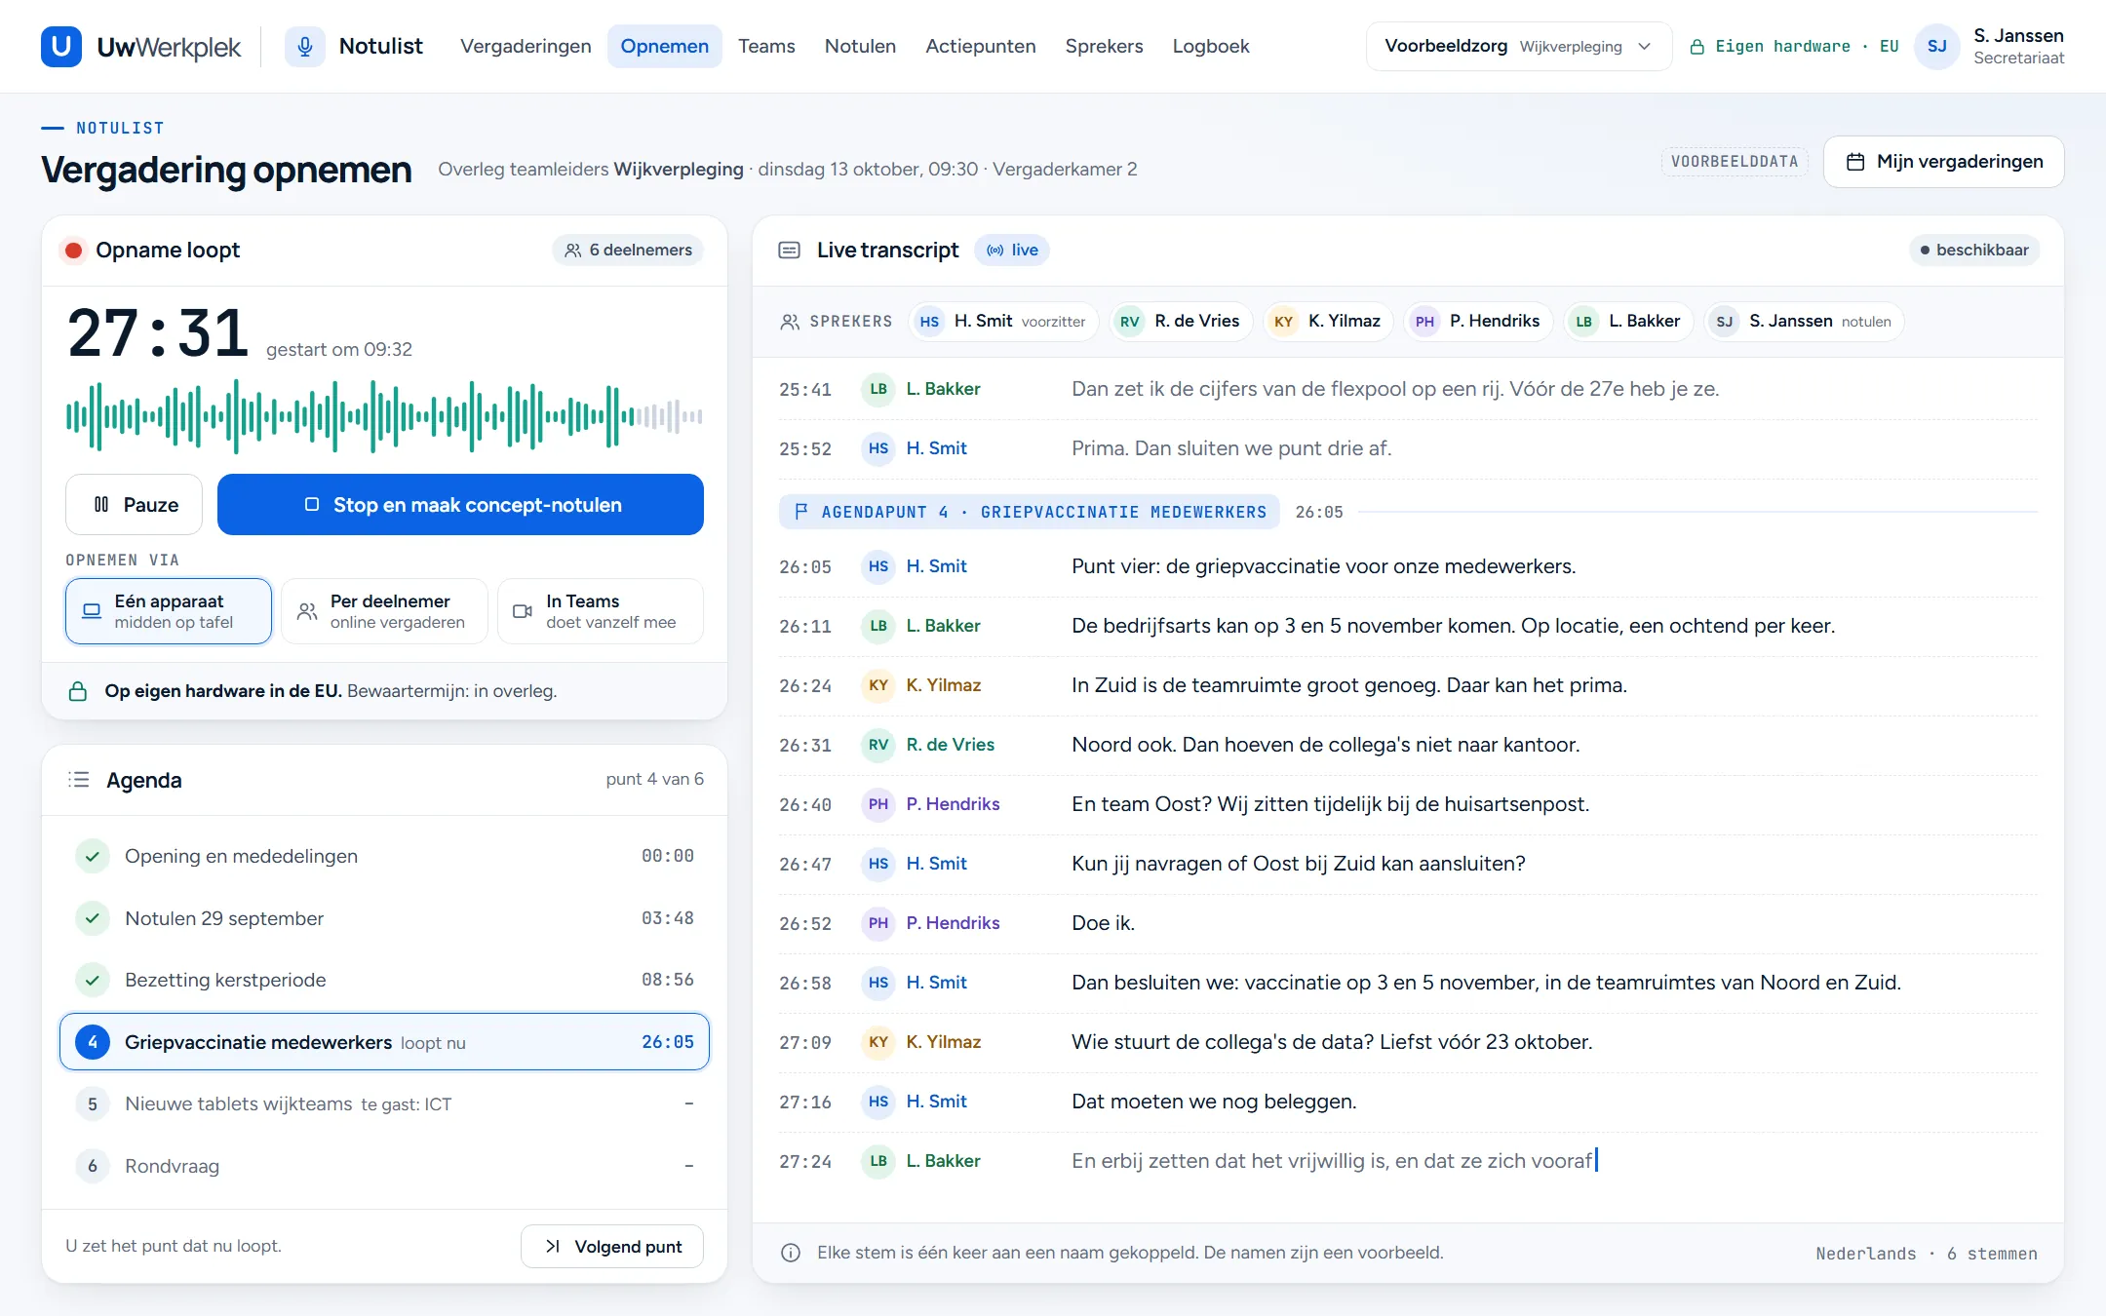Select agenda item Nieuwe tablets wijkteams
This screenshot has width=2106, height=1316.
coord(384,1104)
